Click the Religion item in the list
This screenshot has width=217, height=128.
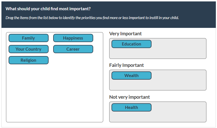(x=29, y=60)
